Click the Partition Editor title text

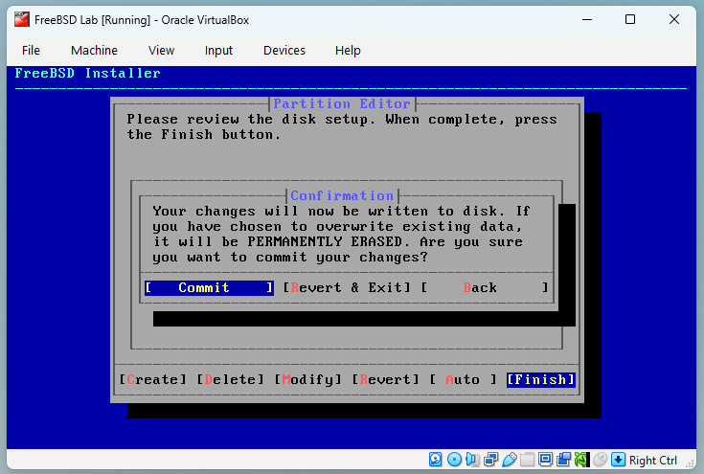coord(342,104)
